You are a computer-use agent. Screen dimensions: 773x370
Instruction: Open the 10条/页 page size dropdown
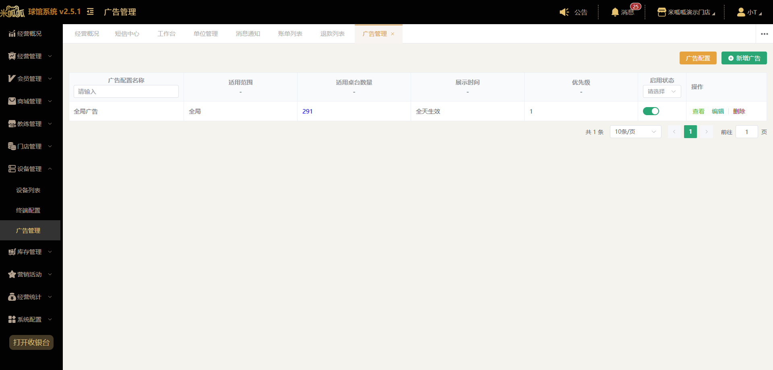tap(635, 132)
